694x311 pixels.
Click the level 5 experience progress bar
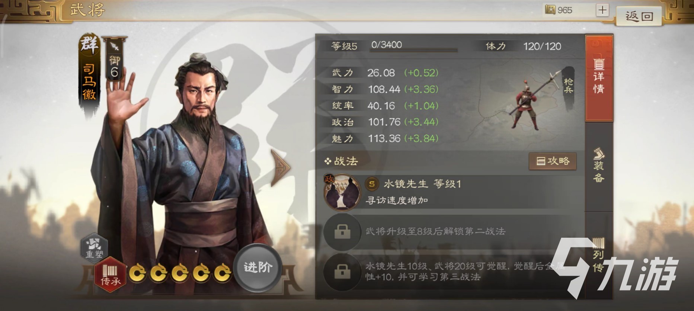413,50
